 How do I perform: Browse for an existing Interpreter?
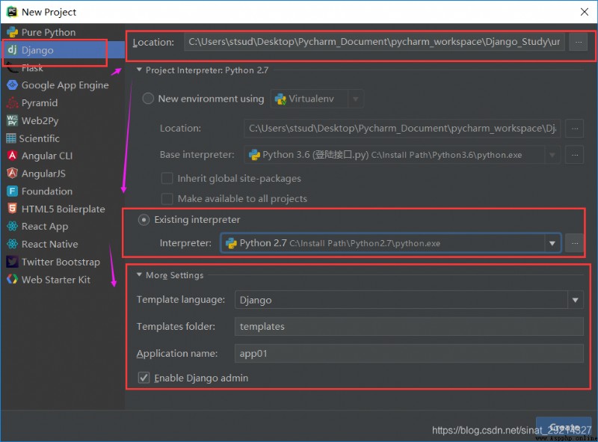574,243
